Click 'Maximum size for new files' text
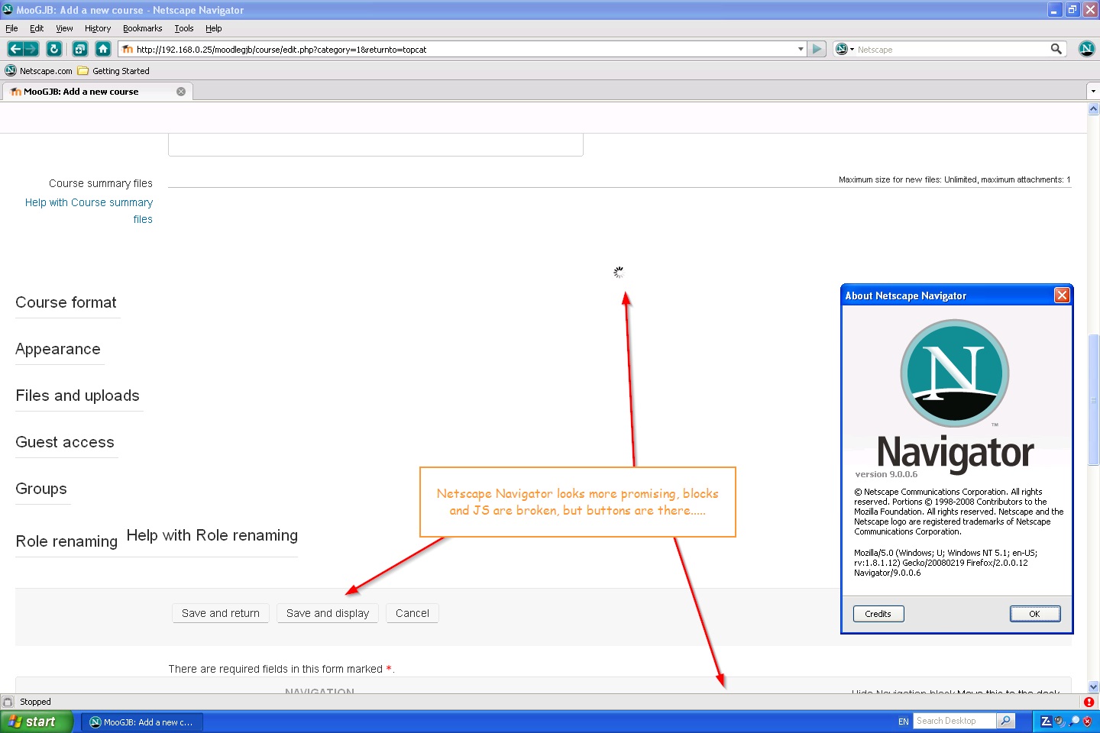Image resolution: width=1100 pixels, height=733 pixels. pos(955,179)
